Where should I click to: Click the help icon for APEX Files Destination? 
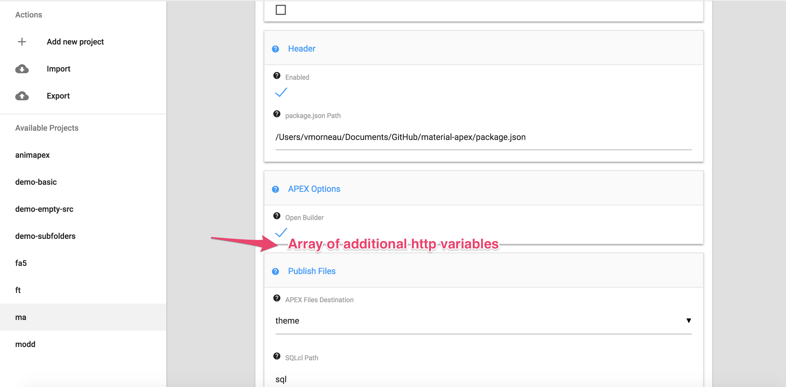click(277, 298)
